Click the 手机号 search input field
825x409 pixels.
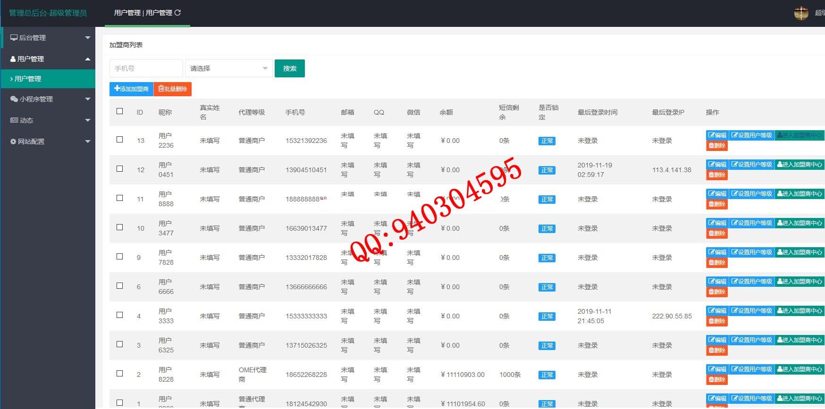point(146,68)
